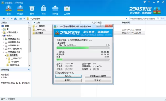Click the 自解压 (Self-extract) toolbar icon
The image size is (166, 101).
coord(55,10)
